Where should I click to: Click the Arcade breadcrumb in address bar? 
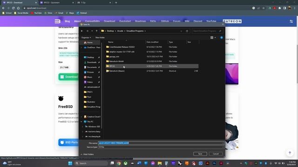[120, 31]
